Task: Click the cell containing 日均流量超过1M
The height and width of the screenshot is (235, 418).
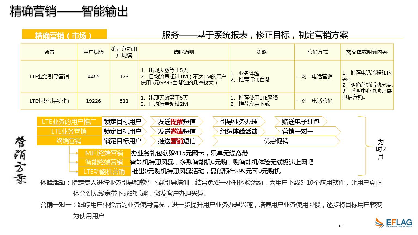Action: pos(184,76)
